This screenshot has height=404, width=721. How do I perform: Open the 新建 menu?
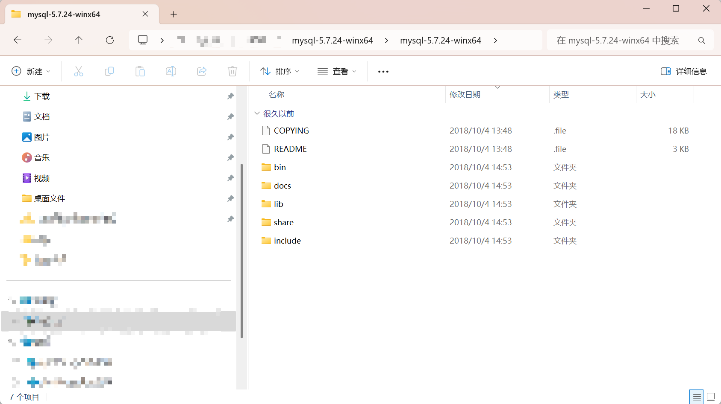point(31,71)
